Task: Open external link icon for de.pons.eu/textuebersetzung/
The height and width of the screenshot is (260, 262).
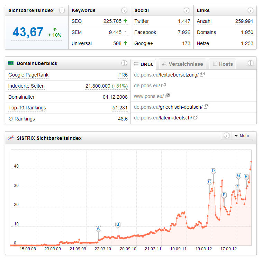Action: [202, 74]
